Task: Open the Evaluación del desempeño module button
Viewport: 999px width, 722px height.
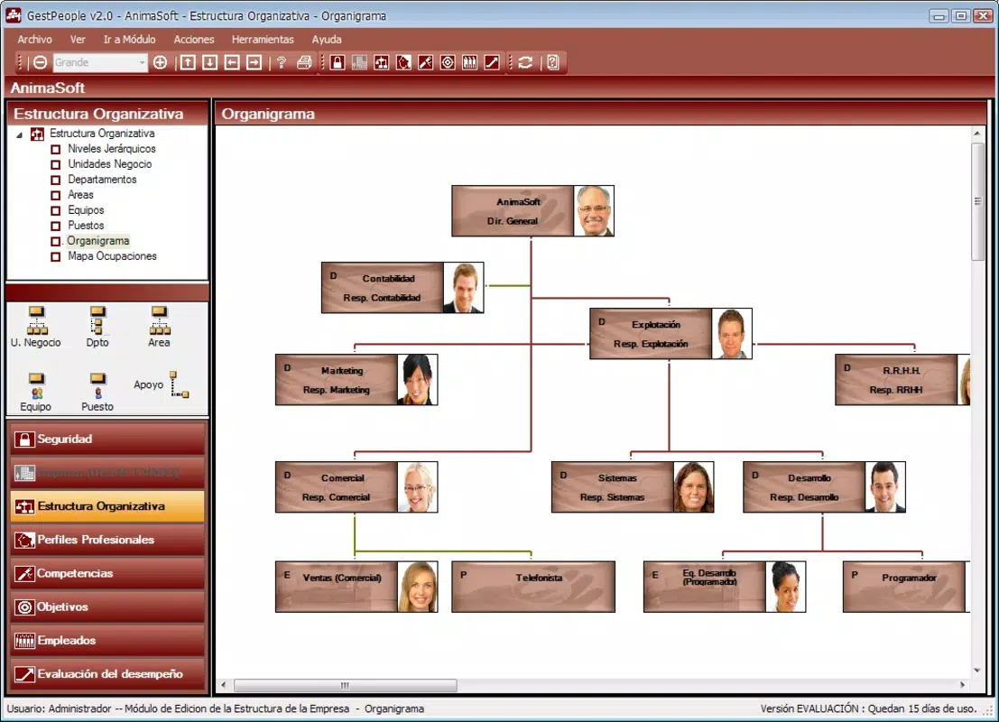Action: pos(107,674)
